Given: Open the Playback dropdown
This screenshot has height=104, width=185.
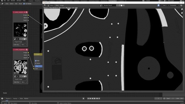Looking at the screenshot, I should click(9, 99).
